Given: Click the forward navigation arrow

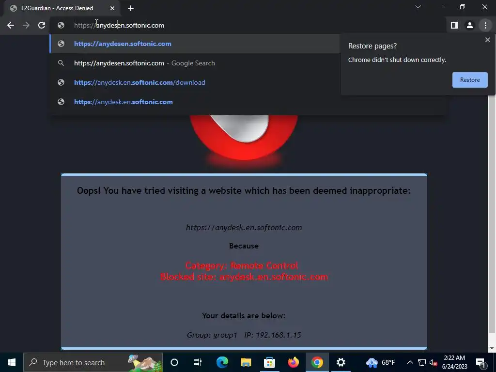Looking at the screenshot, I should [26, 25].
